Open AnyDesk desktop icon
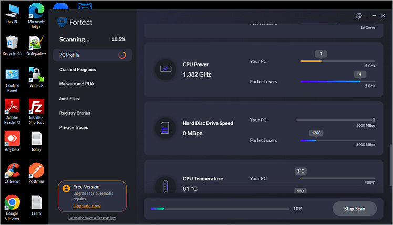This screenshot has width=393, height=225. point(12,138)
